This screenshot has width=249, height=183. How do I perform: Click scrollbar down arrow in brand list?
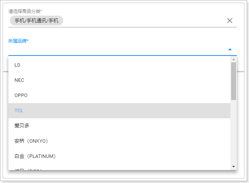[x=233, y=167]
